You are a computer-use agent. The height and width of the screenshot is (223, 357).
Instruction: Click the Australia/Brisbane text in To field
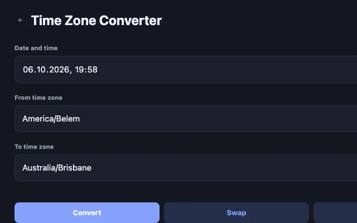pyautogui.click(x=57, y=168)
